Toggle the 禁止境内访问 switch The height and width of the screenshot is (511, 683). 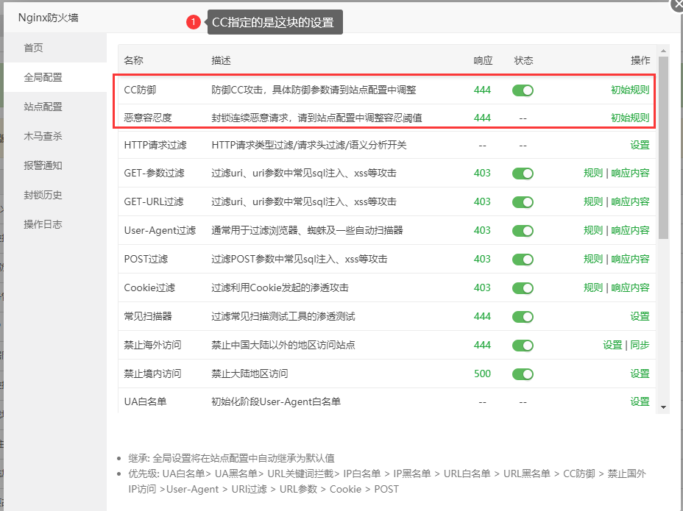(x=523, y=374)
